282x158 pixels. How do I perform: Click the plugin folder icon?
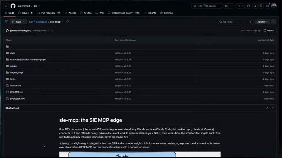7,66
